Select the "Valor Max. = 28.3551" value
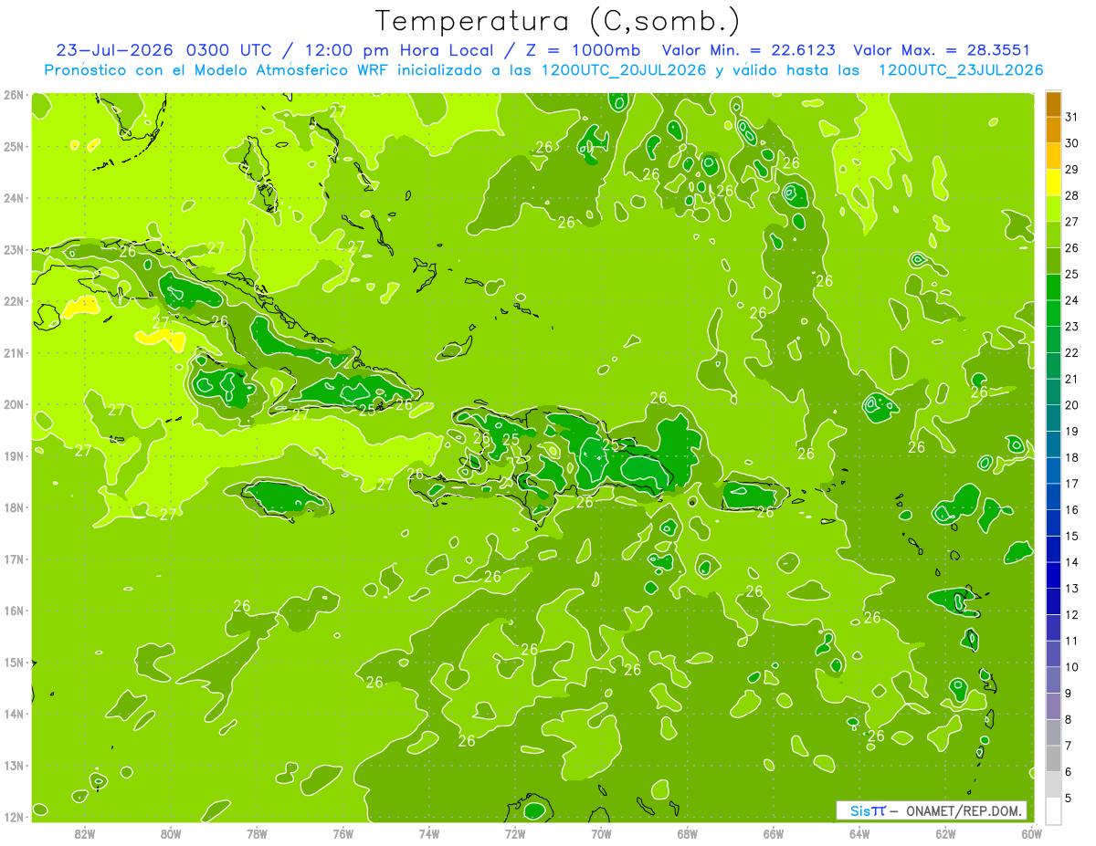Image resolution: width=1096 pixels, height=846 pixels. coord(941,50)
